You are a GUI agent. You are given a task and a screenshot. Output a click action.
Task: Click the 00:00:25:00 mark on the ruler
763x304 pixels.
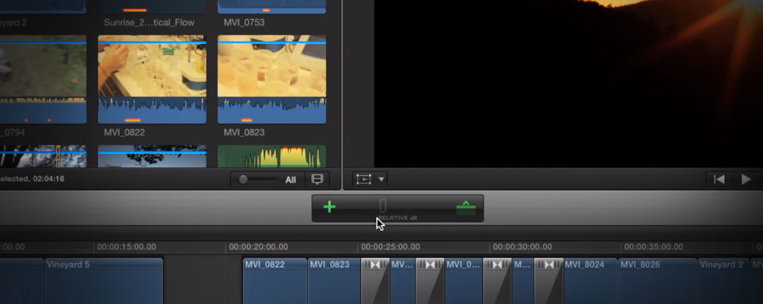coord(391,247)
